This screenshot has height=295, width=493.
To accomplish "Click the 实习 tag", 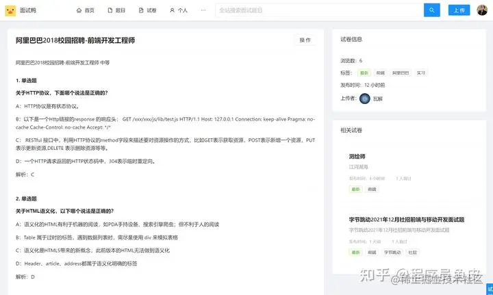I will [421, 73].
